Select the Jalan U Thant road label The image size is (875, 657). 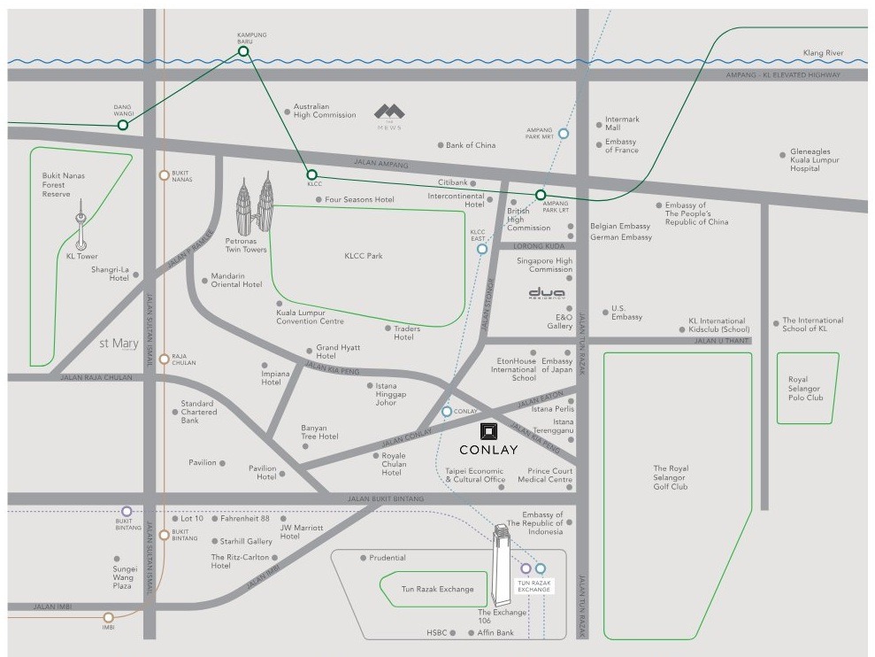721,341
